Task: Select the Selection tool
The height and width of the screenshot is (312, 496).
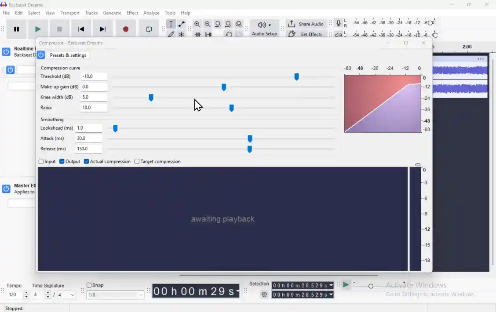Action: click(x=171, y=24)
